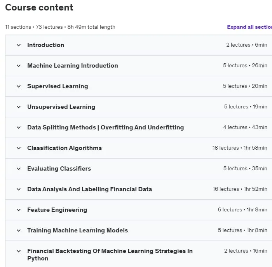The height and width of the screenshot is (267, 272).
Task: Expand the Financial Backtesting section chevron
Action: coord(19,251)
